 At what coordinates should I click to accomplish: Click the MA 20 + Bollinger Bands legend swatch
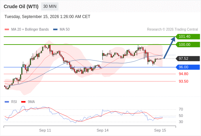[7, 30]
